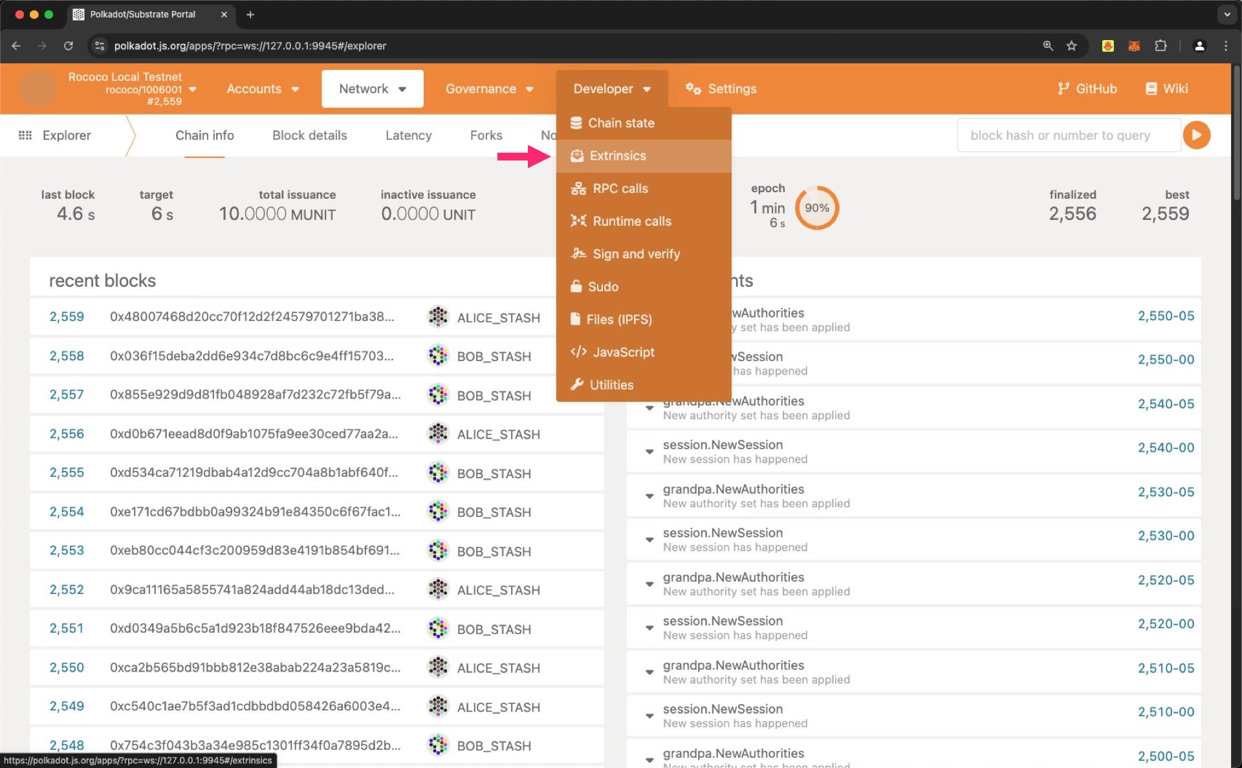Click the ALICE_STASH identicon on block 2,559
Screen dimensions: 1242x768
[x=438, y=317]
